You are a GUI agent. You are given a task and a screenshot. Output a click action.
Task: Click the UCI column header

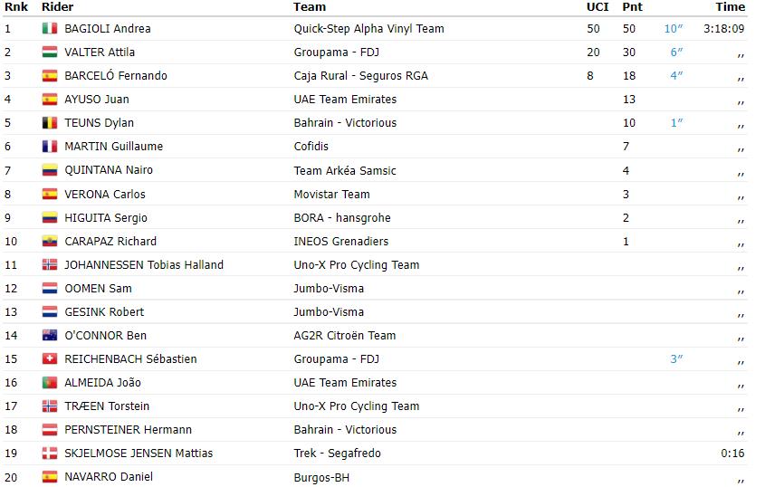pyautogui.click(x=598, y=7)
